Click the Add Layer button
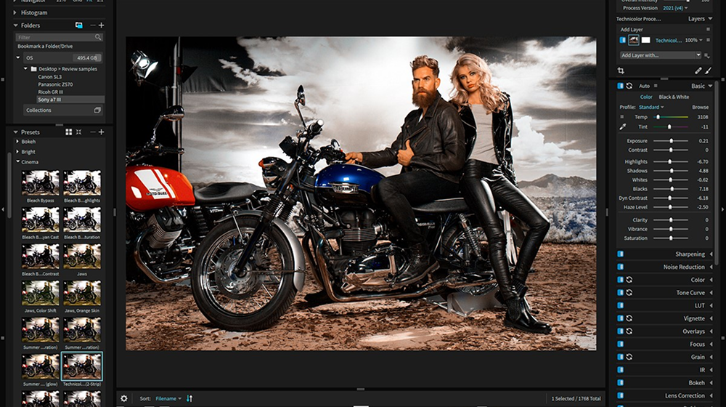 point(632,29)
